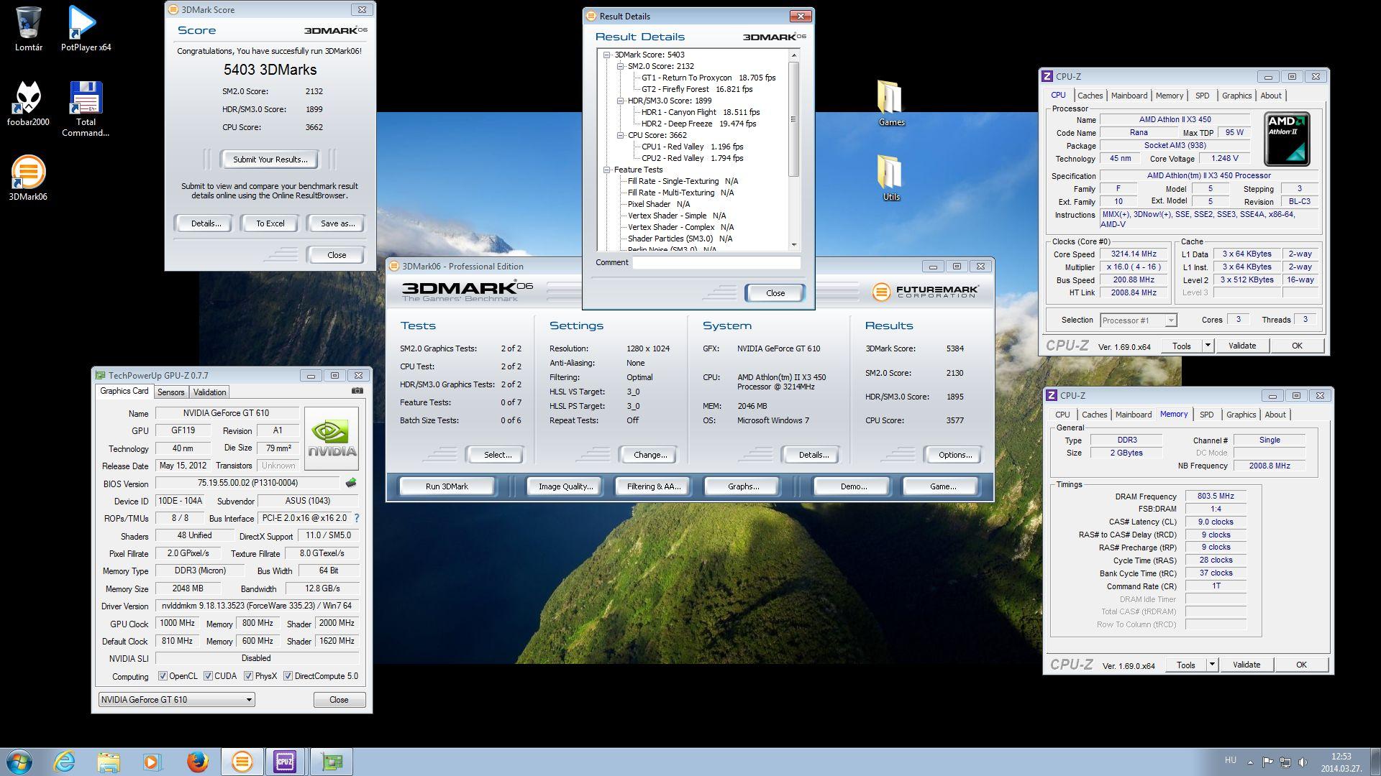
Task: Switch to Sensors tab in GPU-Z
Action: 171,392
